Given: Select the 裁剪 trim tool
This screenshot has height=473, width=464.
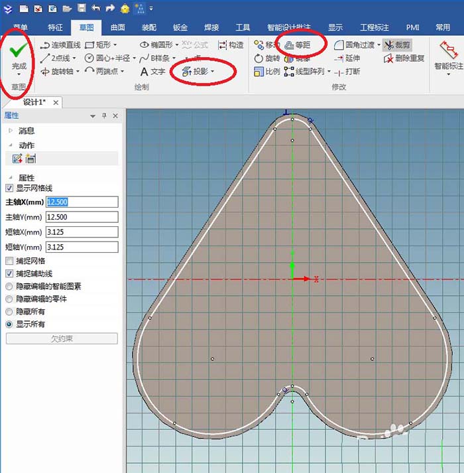Looking at the screenshot, I should (397, 45).
